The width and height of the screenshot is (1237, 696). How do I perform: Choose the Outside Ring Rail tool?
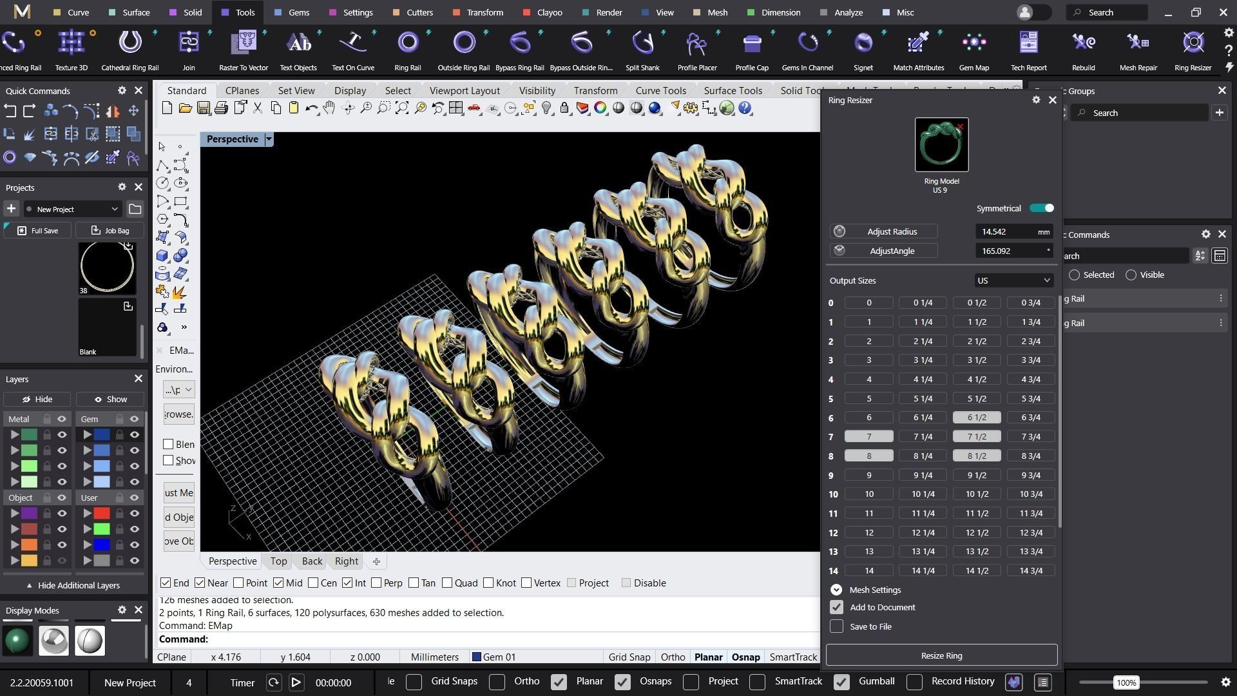463,51
